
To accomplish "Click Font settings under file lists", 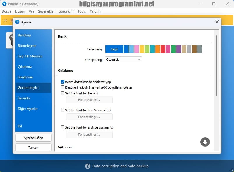I will pos(89,100).
